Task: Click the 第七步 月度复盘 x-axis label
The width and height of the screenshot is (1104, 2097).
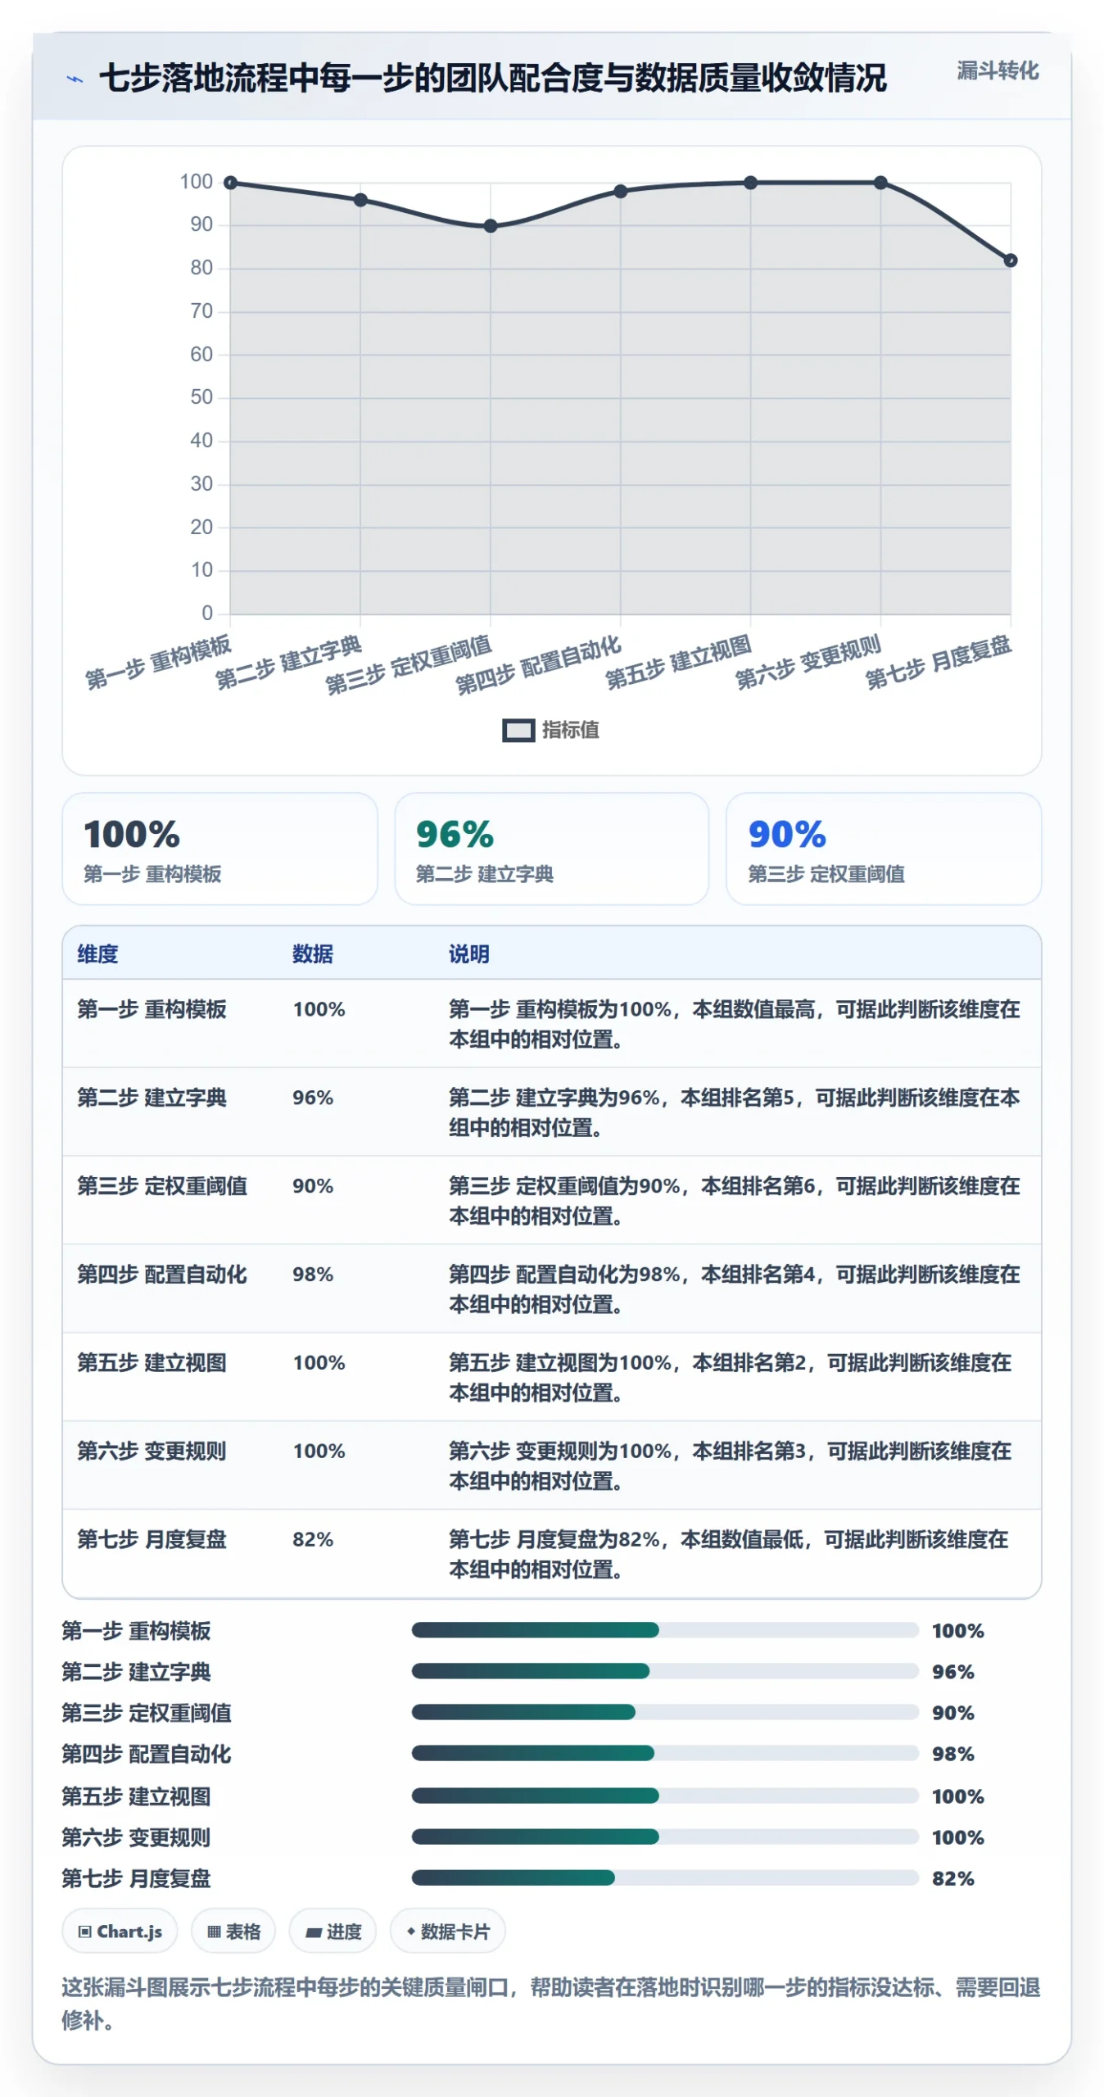Action: (939, 662)
